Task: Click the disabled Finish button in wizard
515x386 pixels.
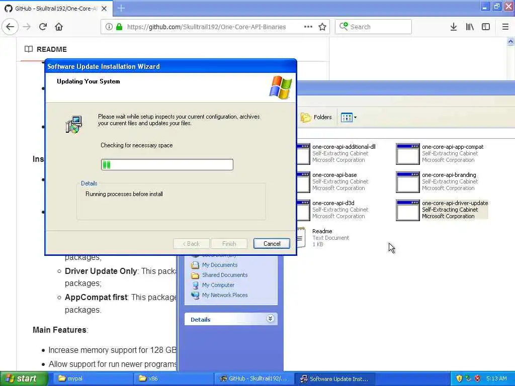Action: click(x=229, y=244)
